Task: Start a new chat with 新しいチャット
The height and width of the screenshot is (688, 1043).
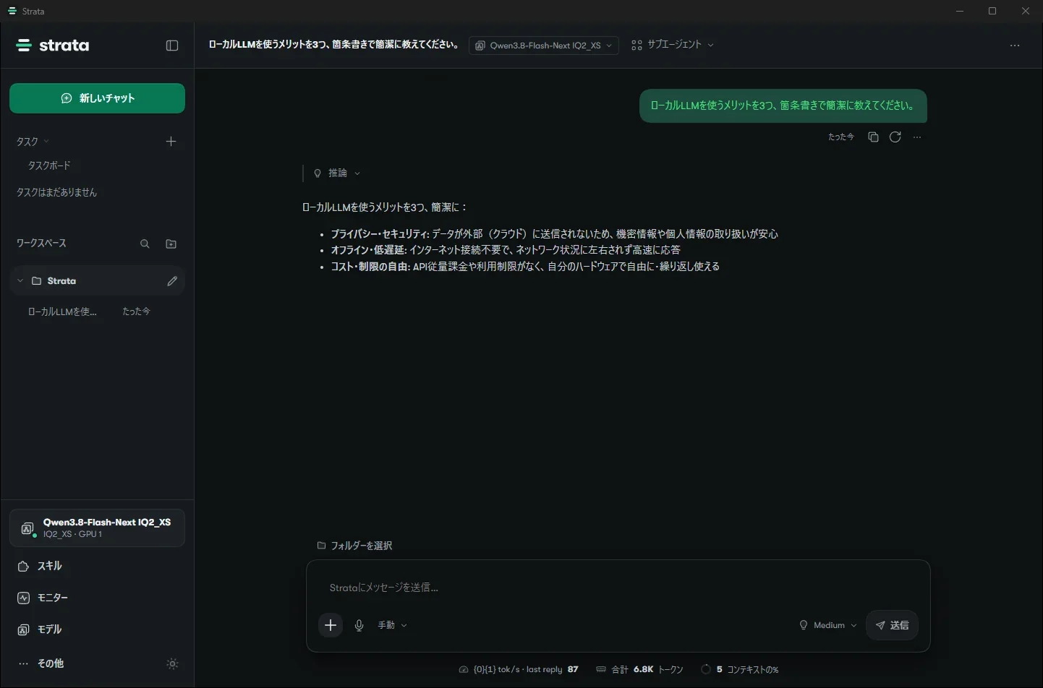Action: click(97, 98)
